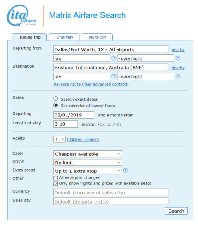This screenshot has width=198, height=228.
Task: Open the Adults count dropdown
Action: tap(60, 139)
